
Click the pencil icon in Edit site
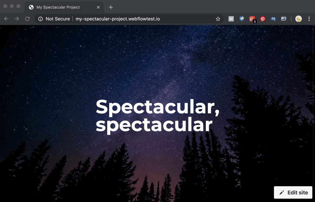point(282,193)
